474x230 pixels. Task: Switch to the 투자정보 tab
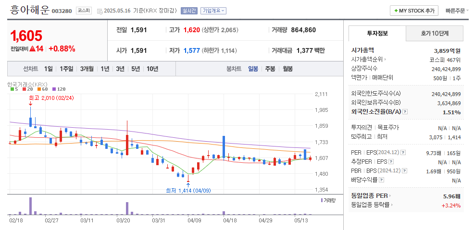tap(377, 33)
